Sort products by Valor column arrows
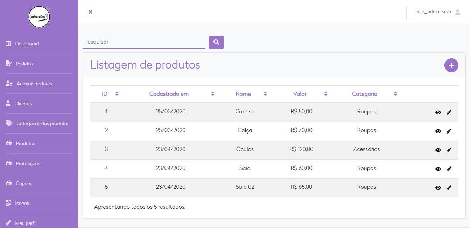This screenshot has width=470, height=228. point(326,94)
